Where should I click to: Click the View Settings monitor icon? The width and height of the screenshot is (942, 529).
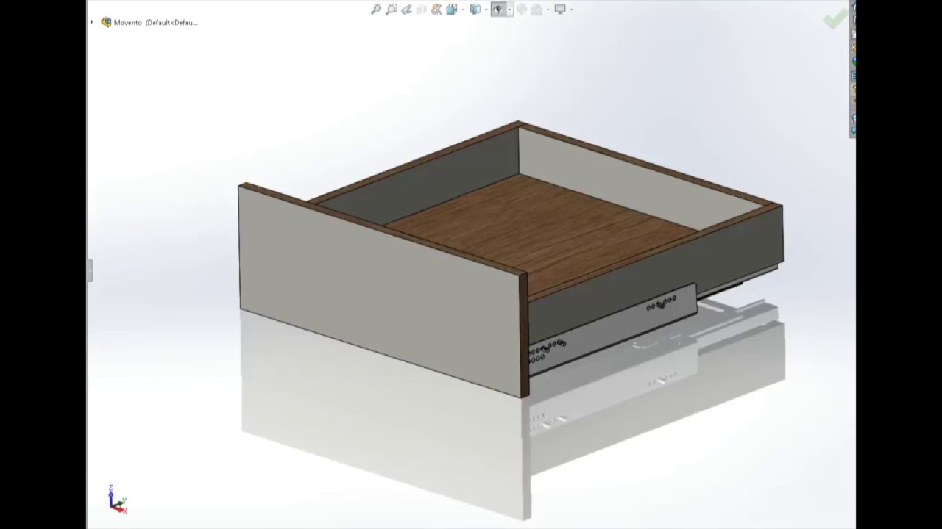[x=560, y=10]
